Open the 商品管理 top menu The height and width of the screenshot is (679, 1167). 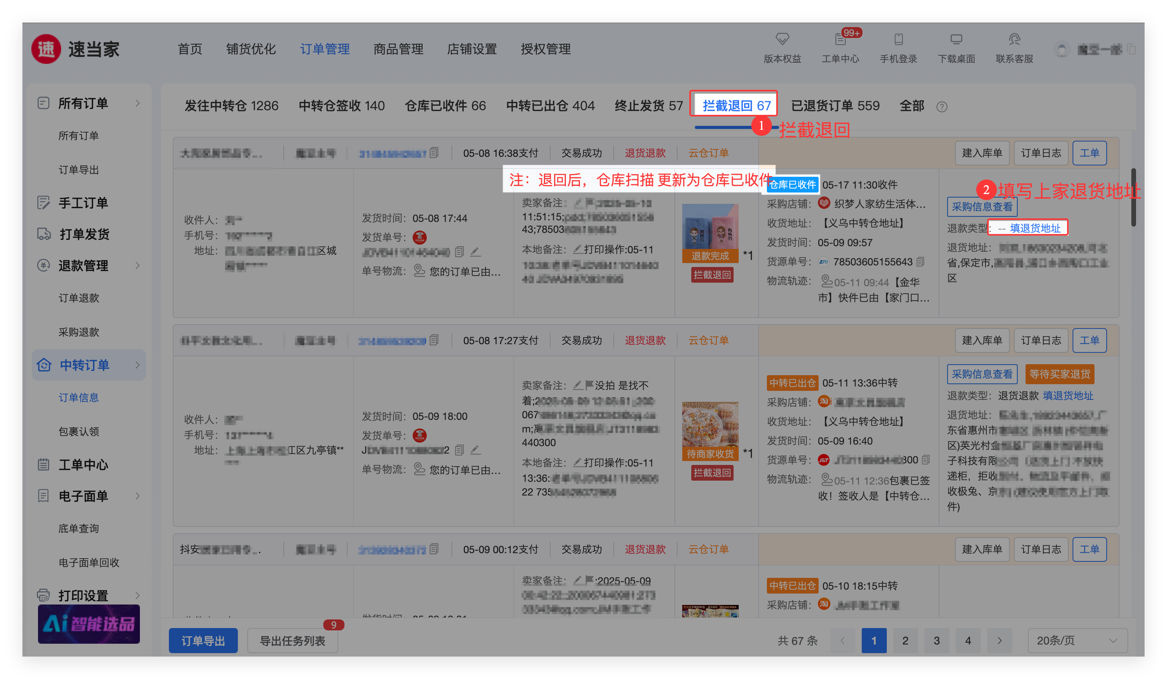coord(398,49)
